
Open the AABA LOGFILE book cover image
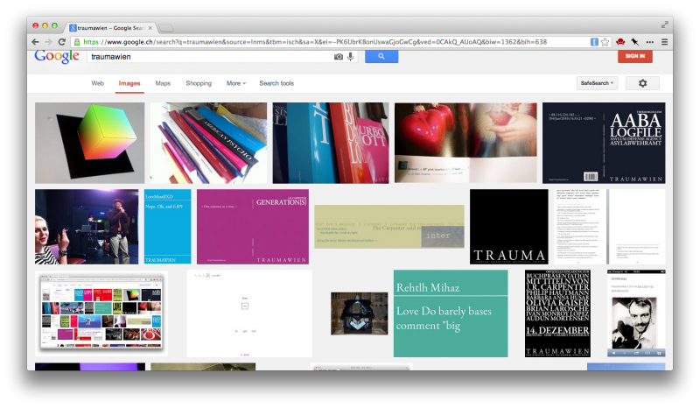[x=604, y=143]
